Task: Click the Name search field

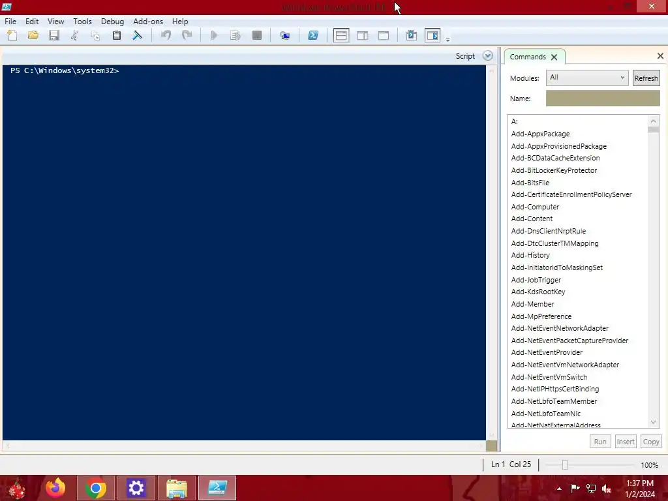Action: coord(603,99)
